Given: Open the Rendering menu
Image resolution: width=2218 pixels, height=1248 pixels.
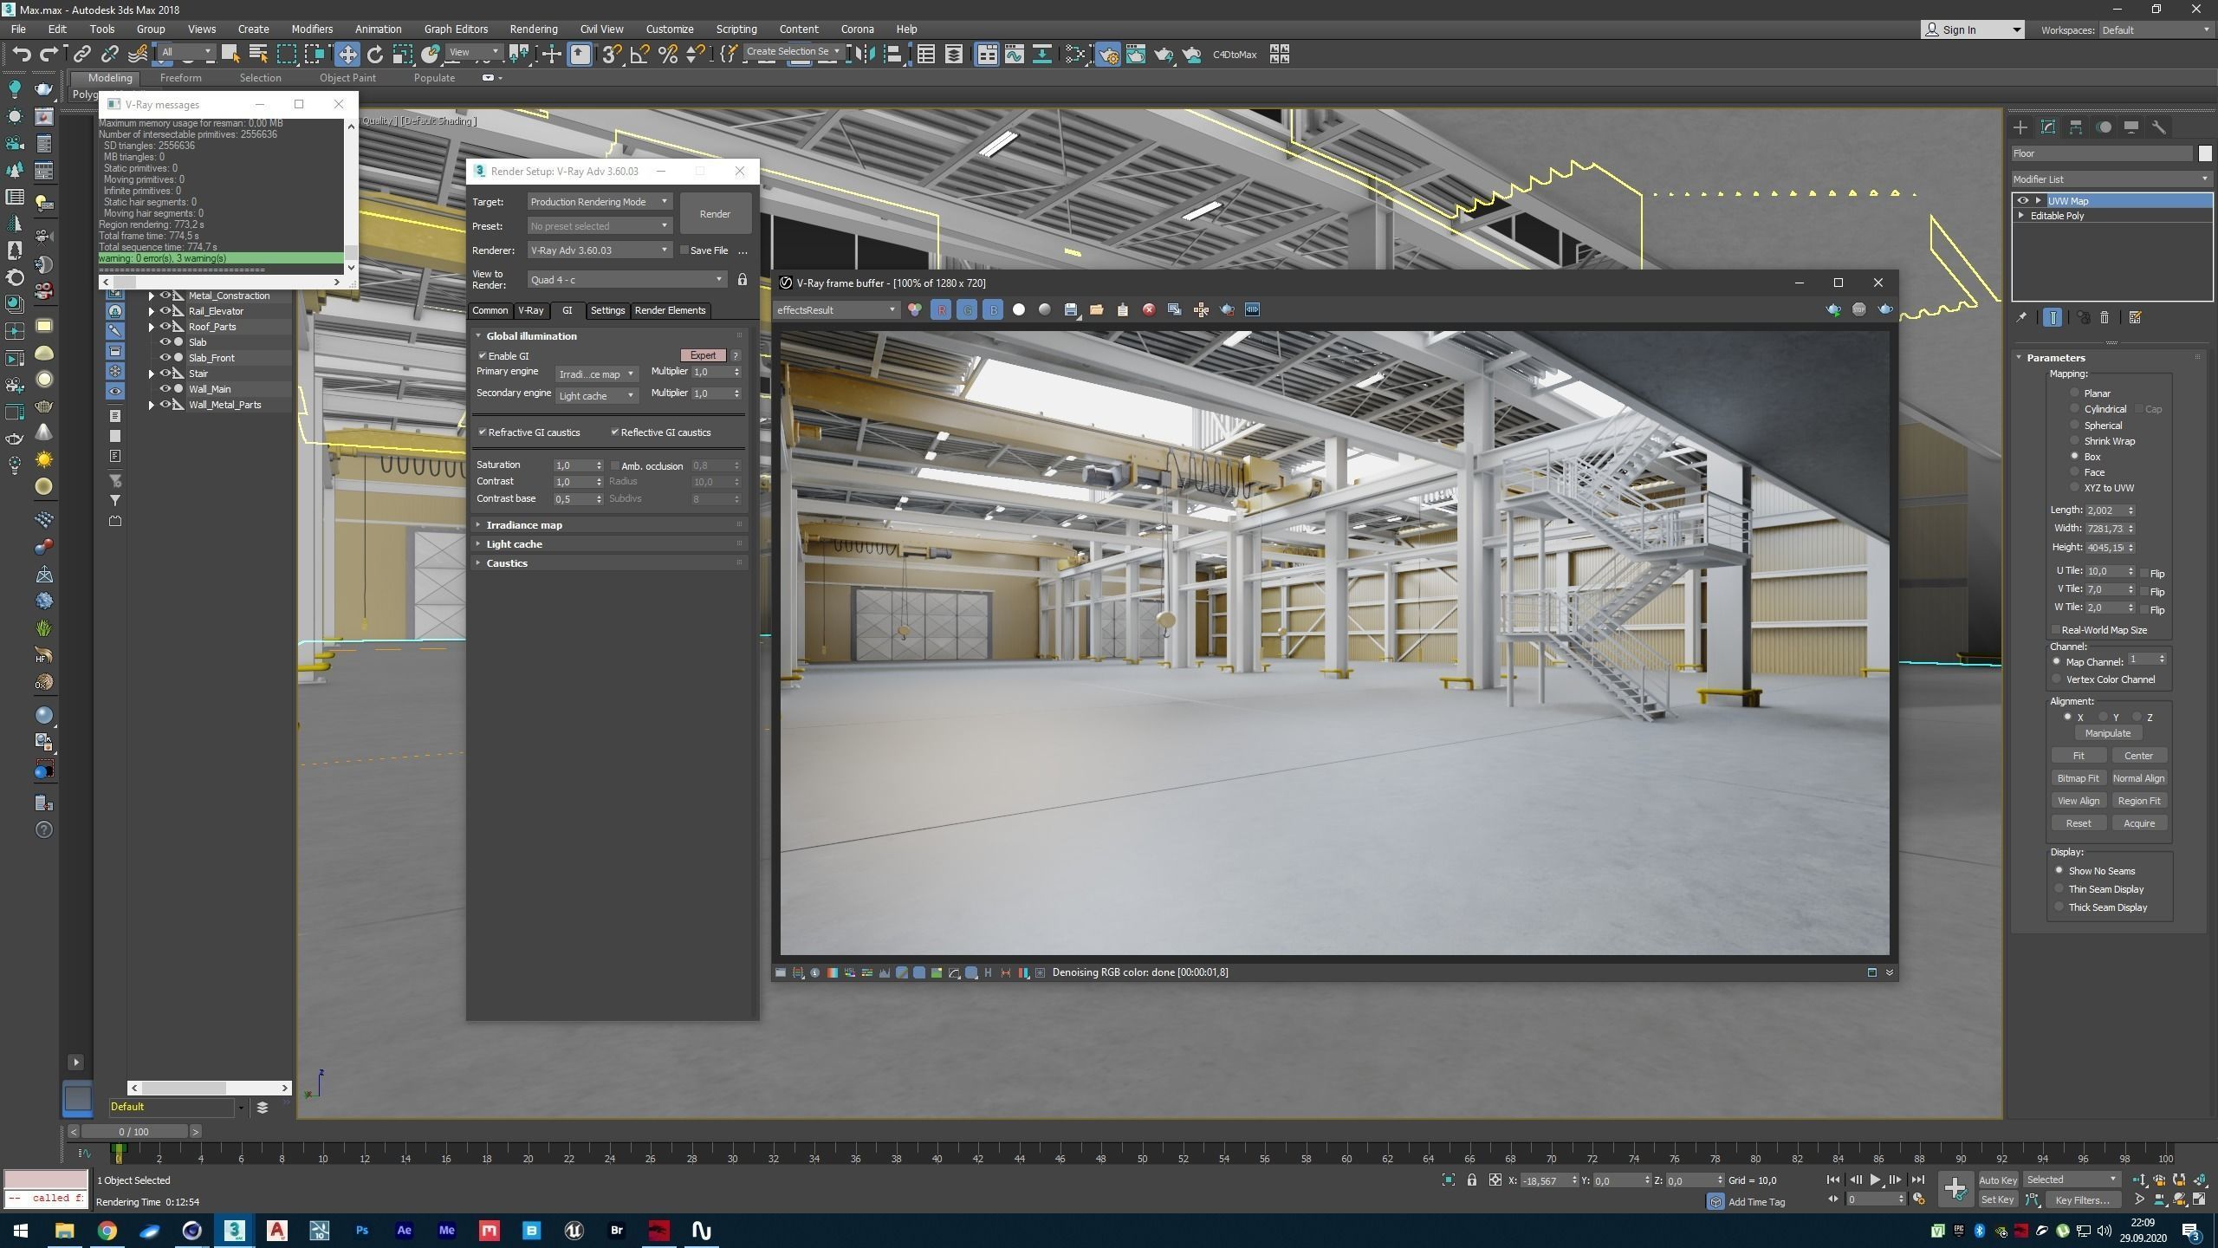Looking at the screenshot, I should click(533, 29).
